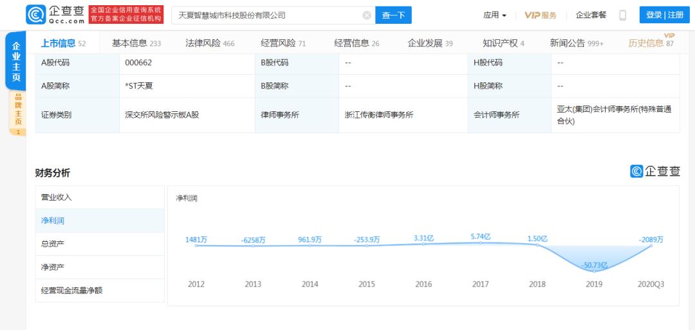Open the 浙江传衡律师事务所 law firm link

pyautogui.click(x=379, y=115)
